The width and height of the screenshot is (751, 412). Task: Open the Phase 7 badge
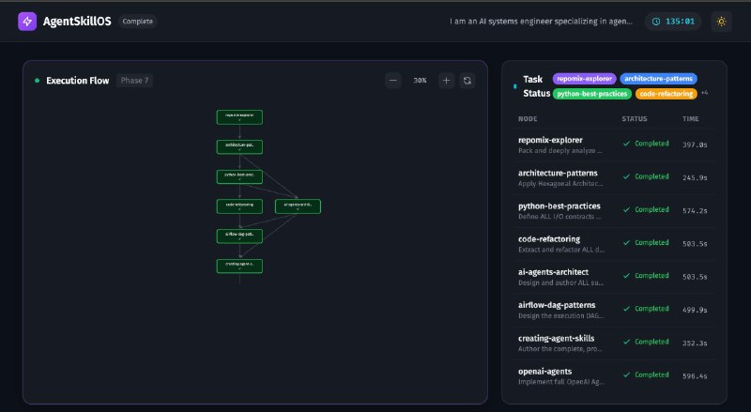coord(134,81)
